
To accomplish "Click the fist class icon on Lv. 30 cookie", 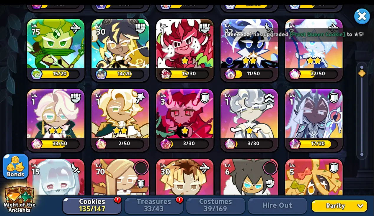I will click(140, 28).
